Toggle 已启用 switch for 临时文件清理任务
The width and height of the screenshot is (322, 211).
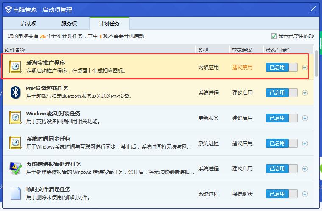tap(282, 194)
